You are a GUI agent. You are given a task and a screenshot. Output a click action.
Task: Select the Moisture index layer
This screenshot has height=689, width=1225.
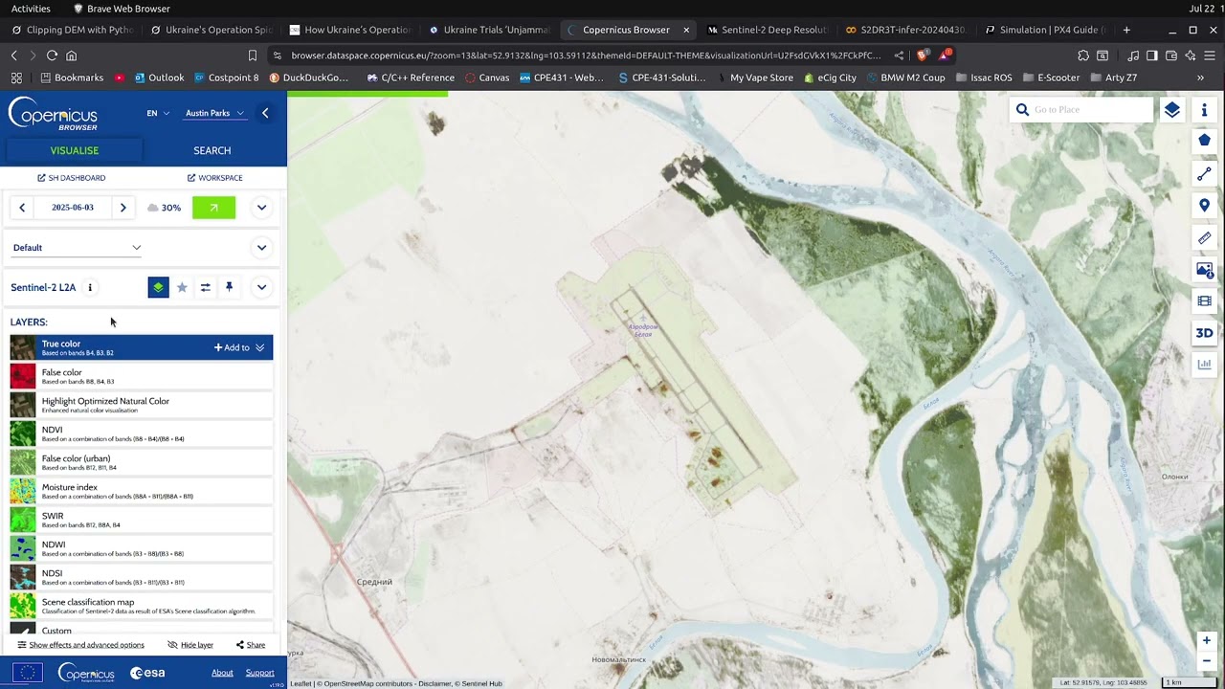click(x=142, y=491)
